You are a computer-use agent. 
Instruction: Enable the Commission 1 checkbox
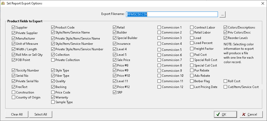159,27
